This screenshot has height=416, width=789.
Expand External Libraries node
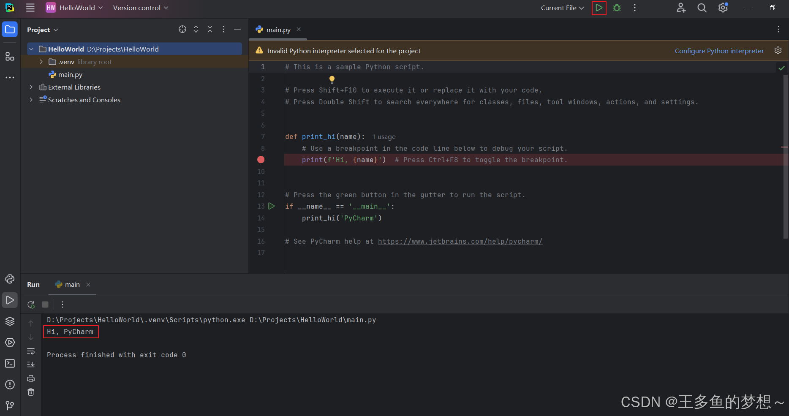click(x=31, y=87)
